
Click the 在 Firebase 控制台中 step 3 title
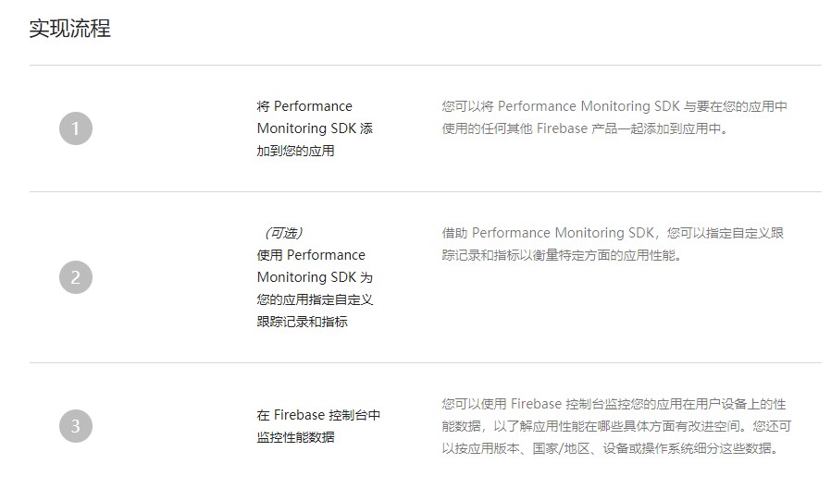click(318, 415)
